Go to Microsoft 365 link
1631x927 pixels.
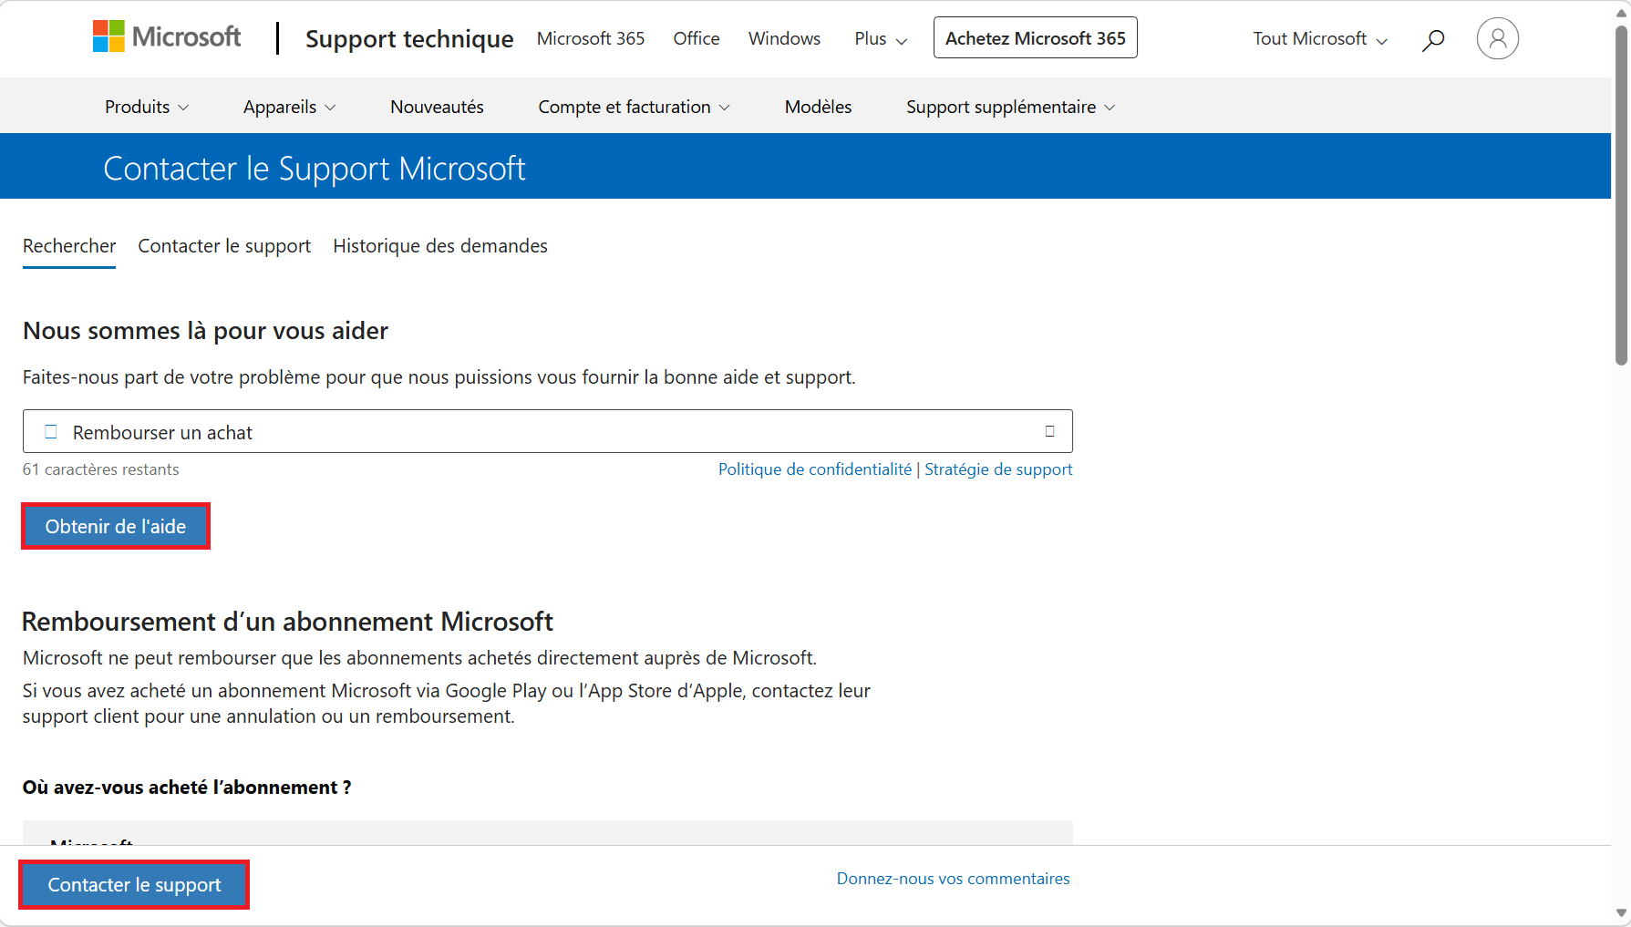coord(591,38)
